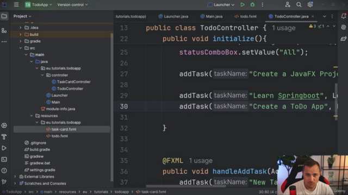The width and height of the screenshot is (348, 195).
Task: Expand External Libraries node
Action: (x=15, y=177)
